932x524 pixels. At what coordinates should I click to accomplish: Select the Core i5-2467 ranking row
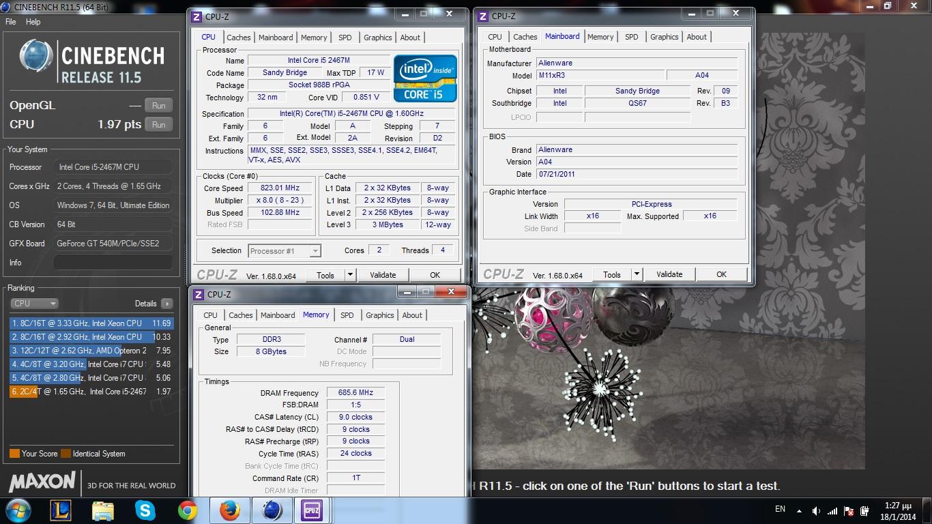pos(91,392)
